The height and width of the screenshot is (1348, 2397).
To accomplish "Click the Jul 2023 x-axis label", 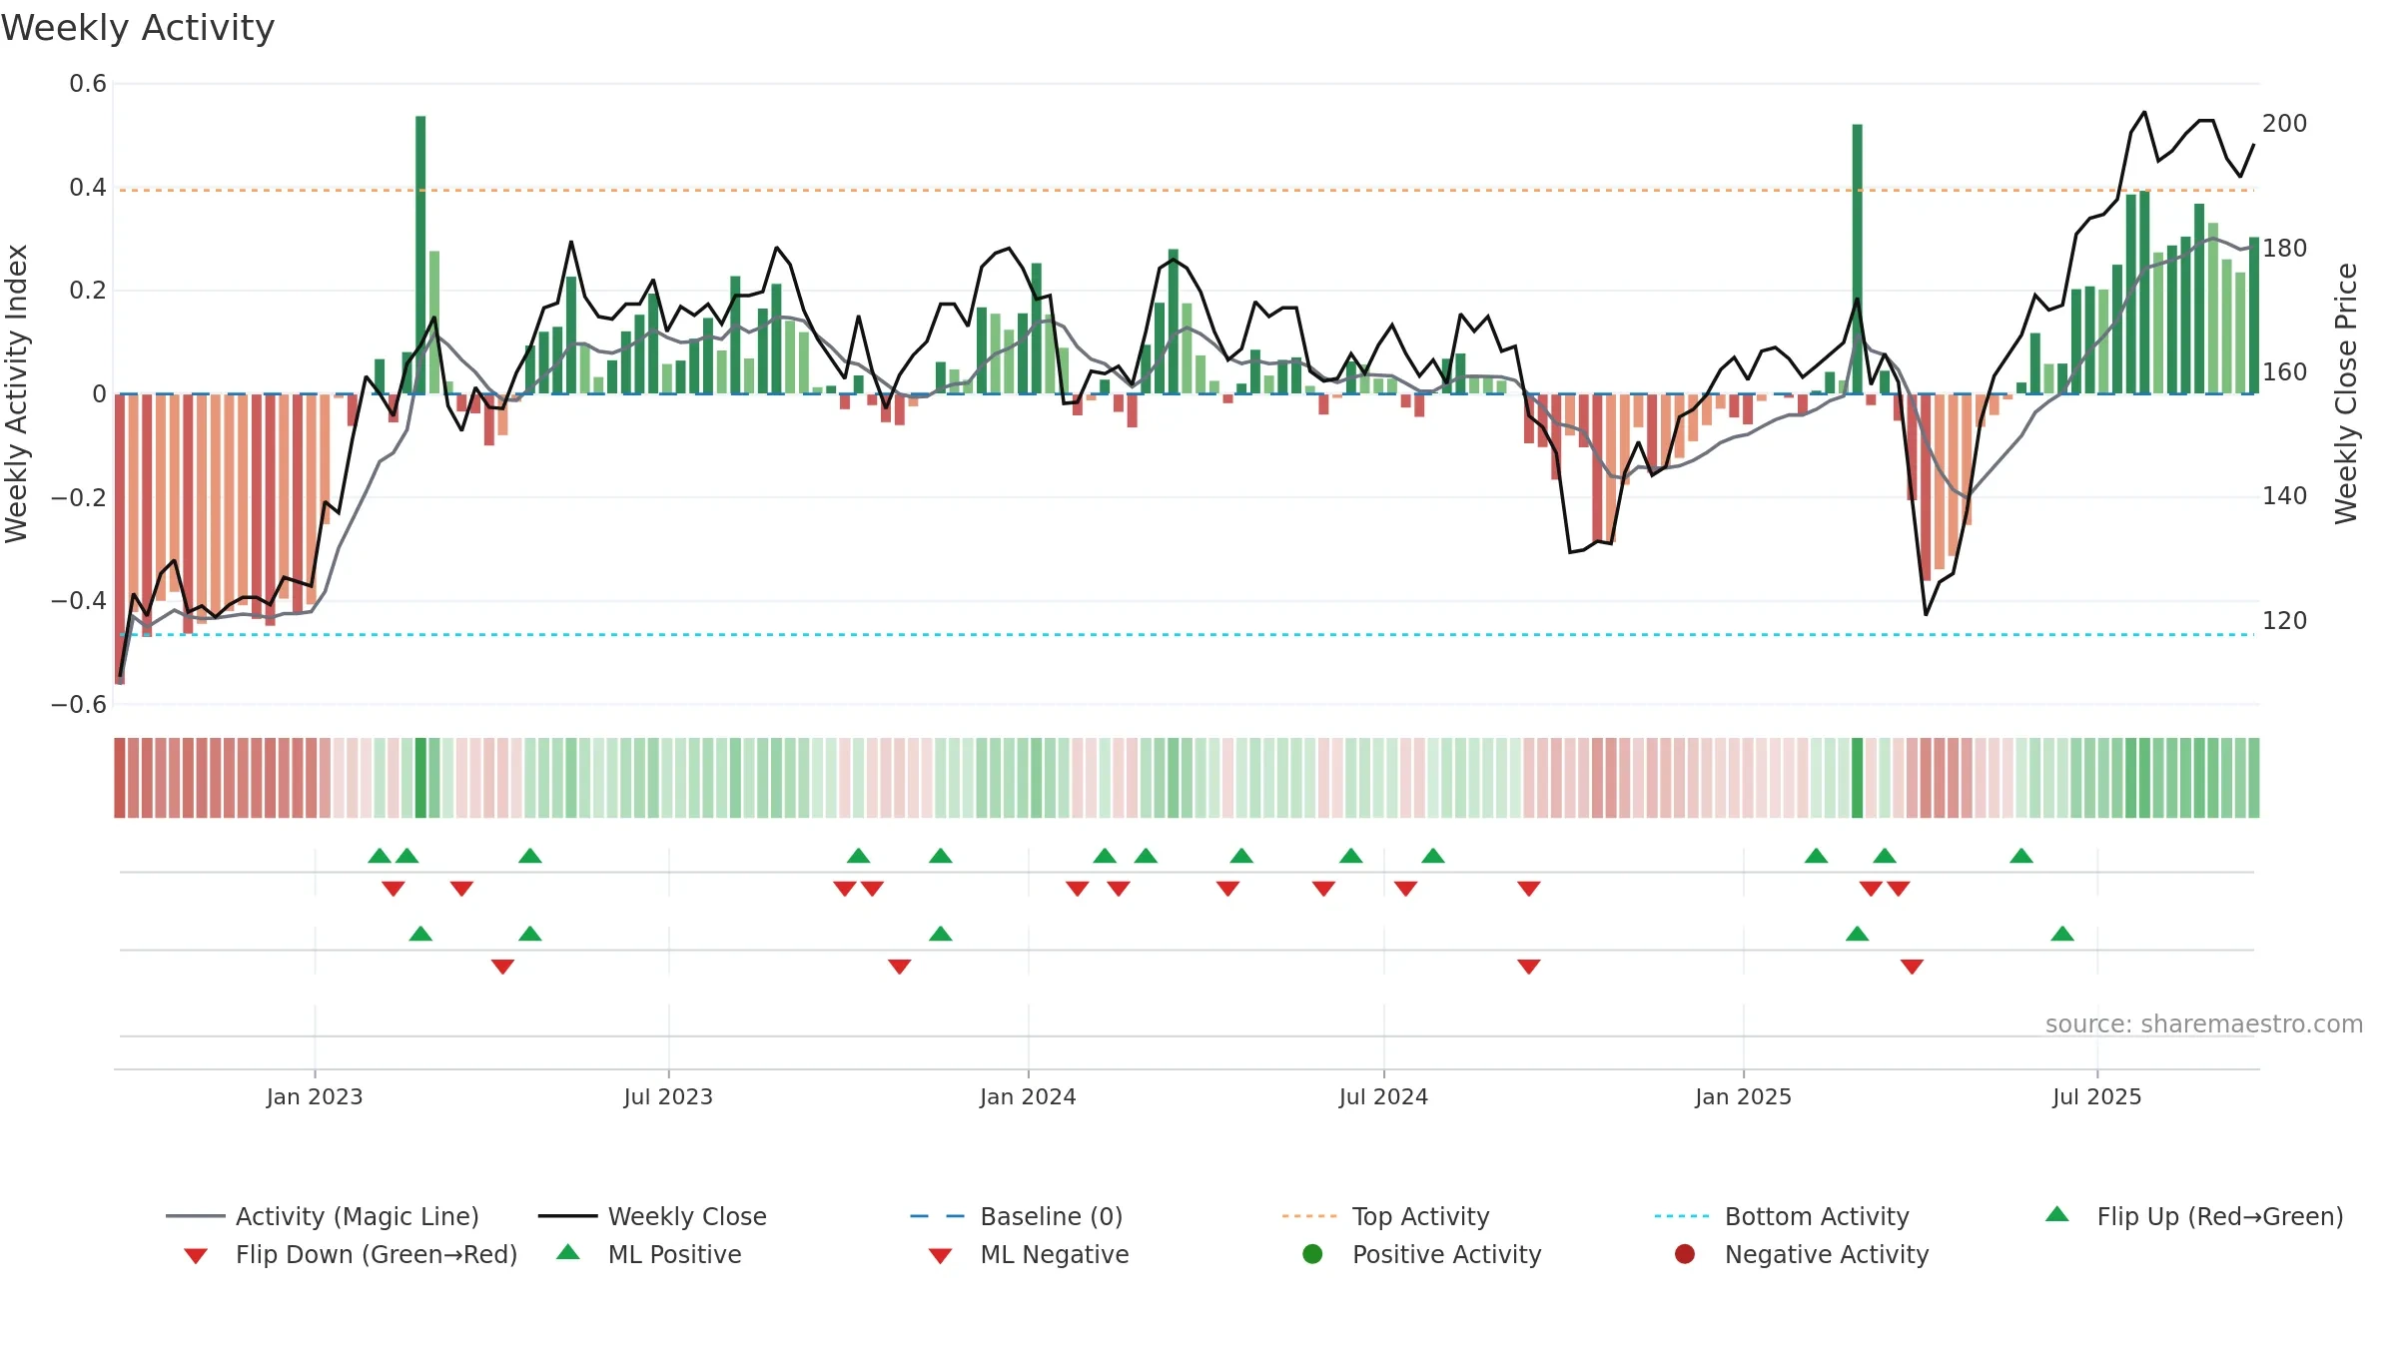I will click(668, 1096).
